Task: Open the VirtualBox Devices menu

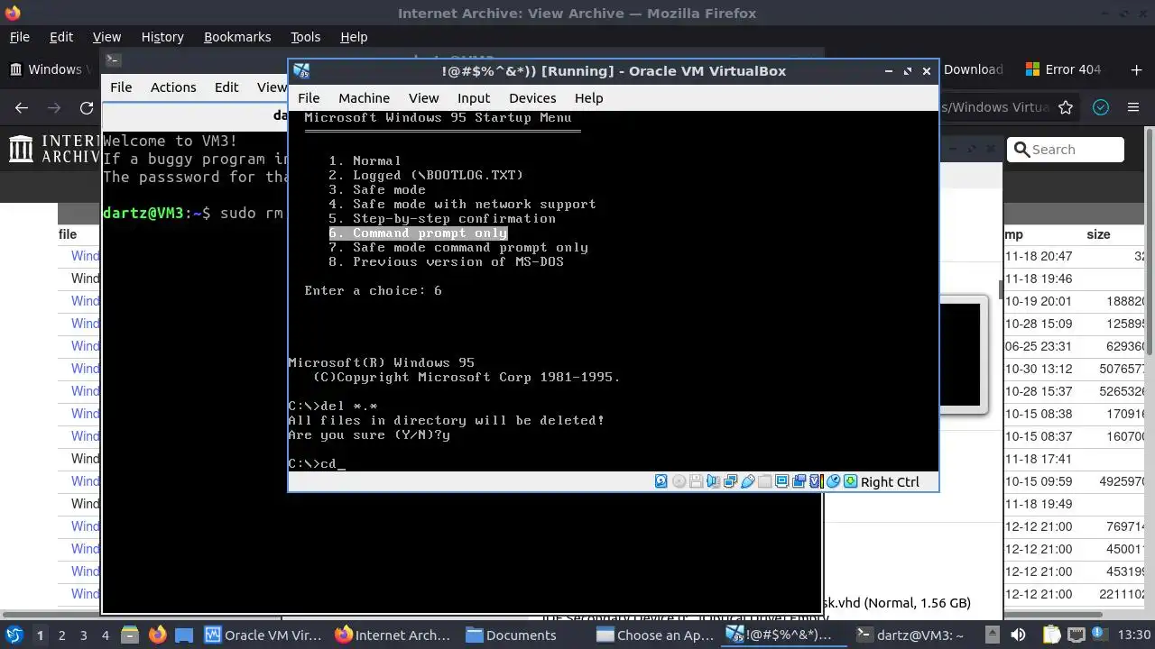Action: pyautogui.click(x=532, y=98)
